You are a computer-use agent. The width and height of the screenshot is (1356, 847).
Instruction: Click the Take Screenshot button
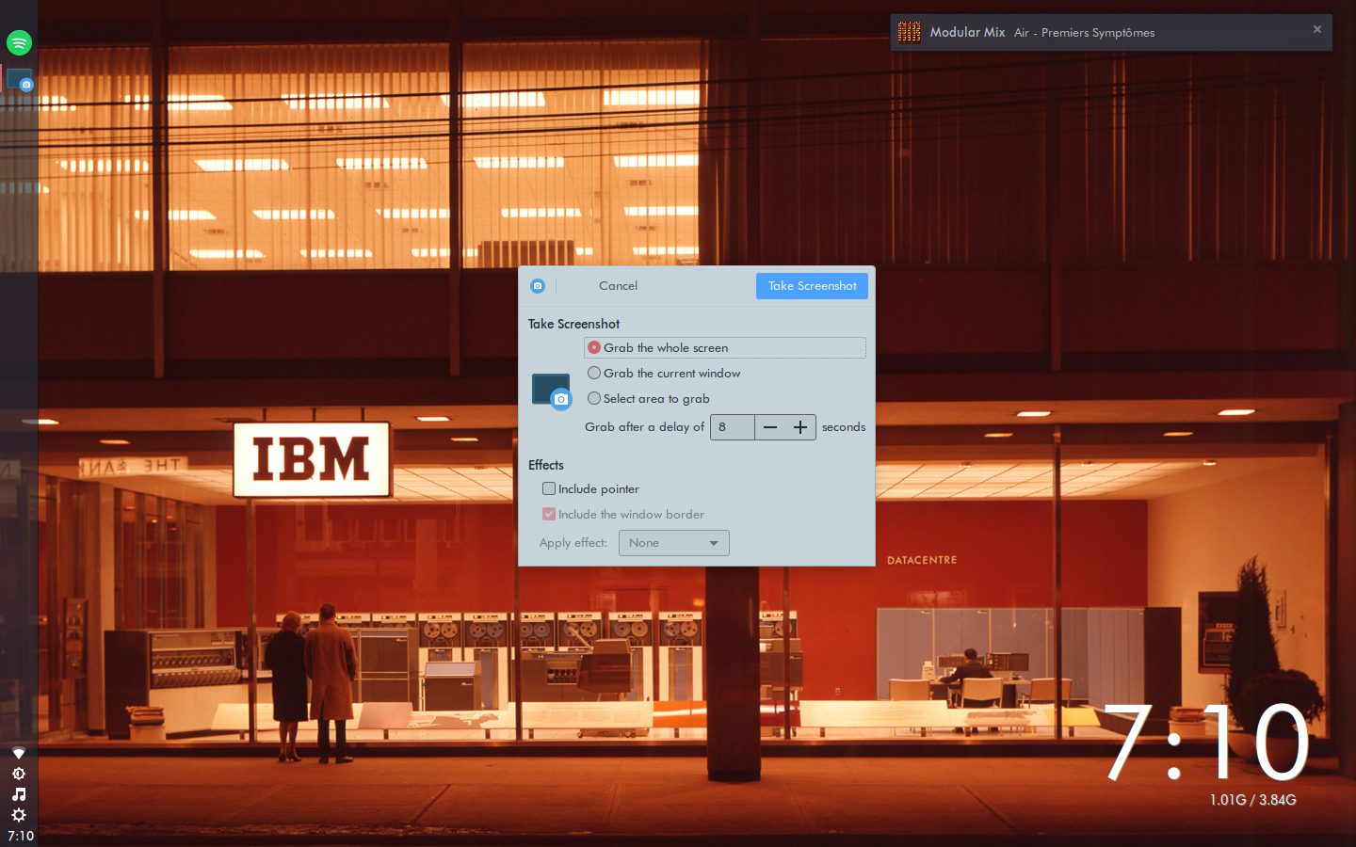(812, 286)
